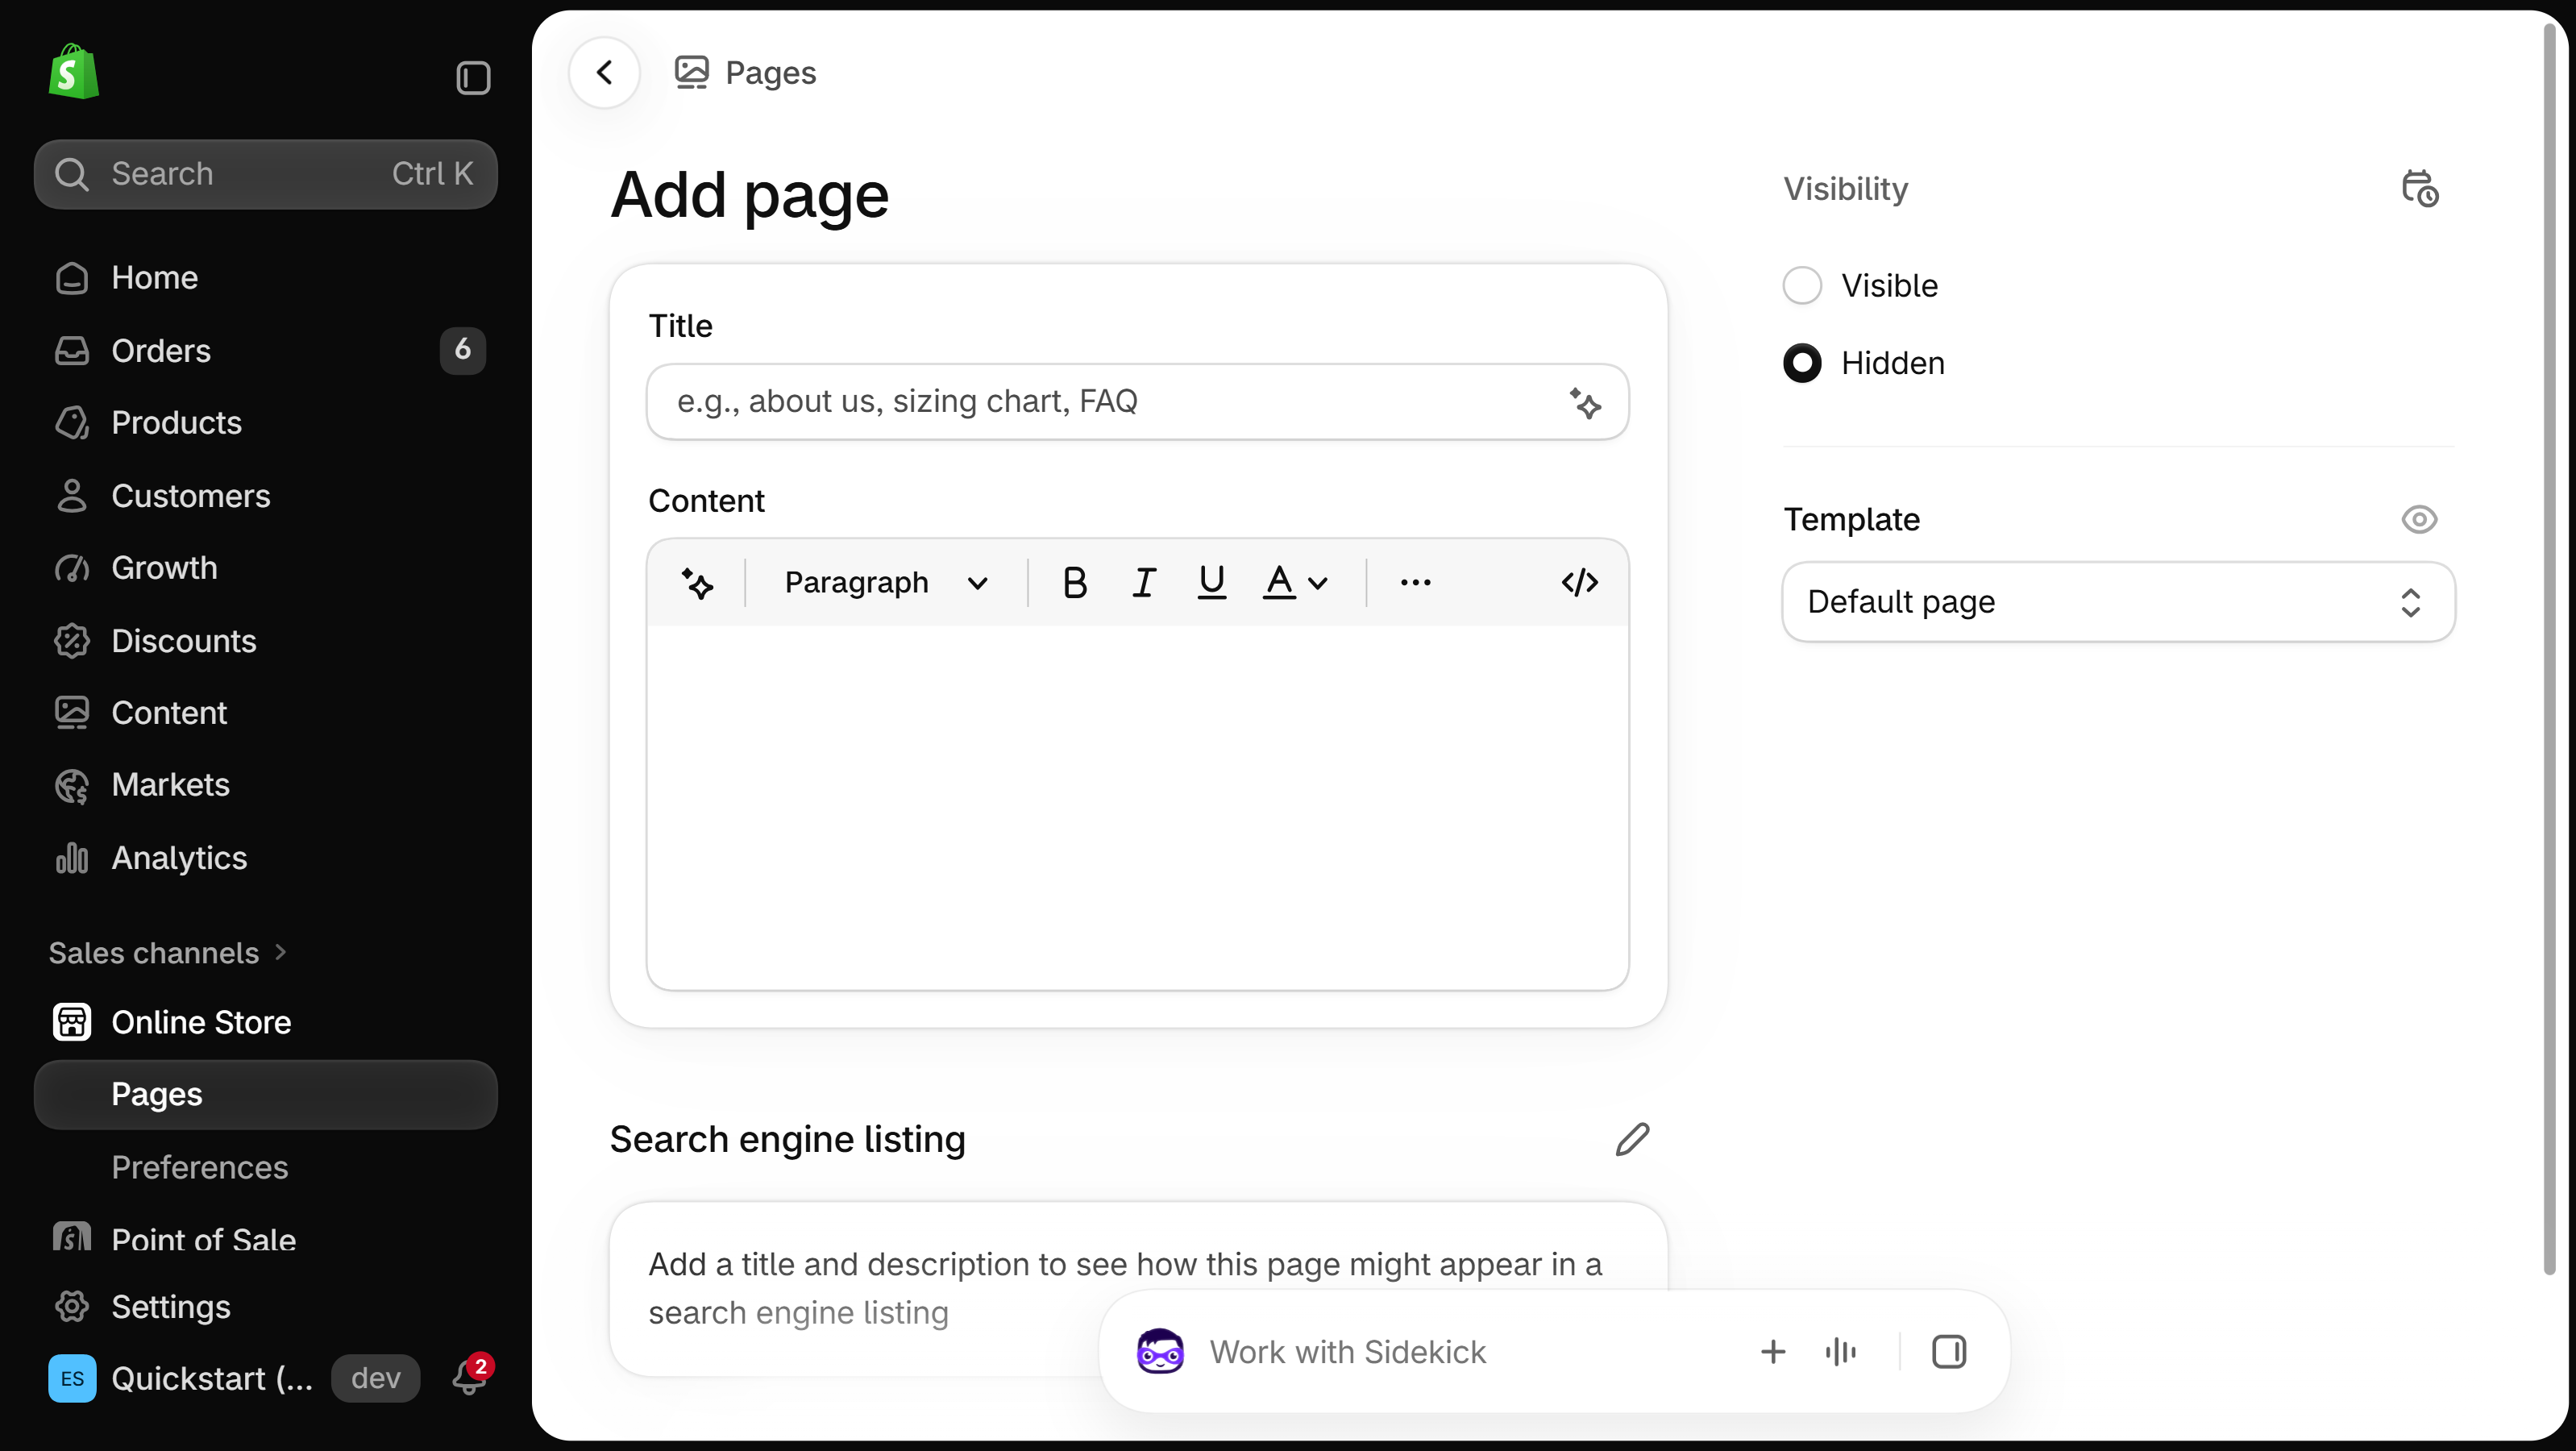Generate content with the editor sparkle icon
Viewport: 2576px width, 1451px height.
click(x=697, y=583)
